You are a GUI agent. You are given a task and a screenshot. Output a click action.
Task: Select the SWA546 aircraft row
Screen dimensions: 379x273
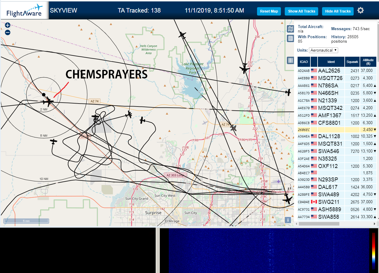click(x=337, y=151)
